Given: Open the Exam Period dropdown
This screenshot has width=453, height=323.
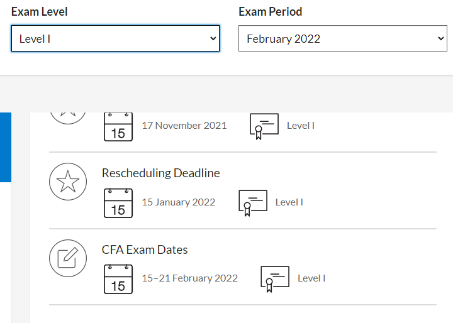Looking at the screenshot, I should (343, 38).
